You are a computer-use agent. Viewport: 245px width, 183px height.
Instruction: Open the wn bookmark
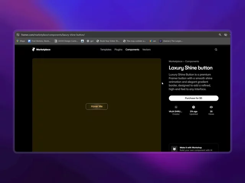point(153,41)
